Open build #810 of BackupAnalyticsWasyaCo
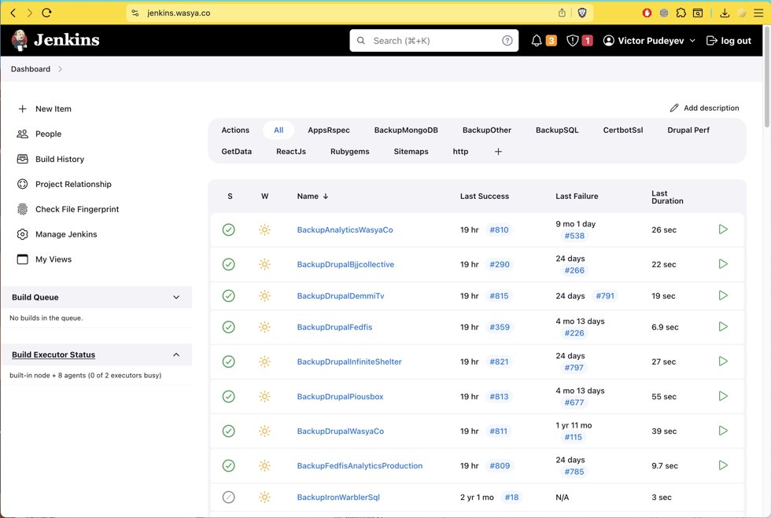The image size is (771, 518). (x=500, y=230)
